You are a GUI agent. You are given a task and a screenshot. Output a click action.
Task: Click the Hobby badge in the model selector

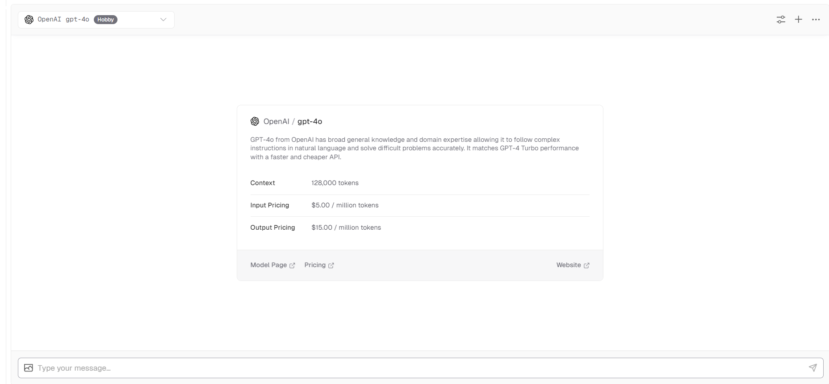(105, 20)
